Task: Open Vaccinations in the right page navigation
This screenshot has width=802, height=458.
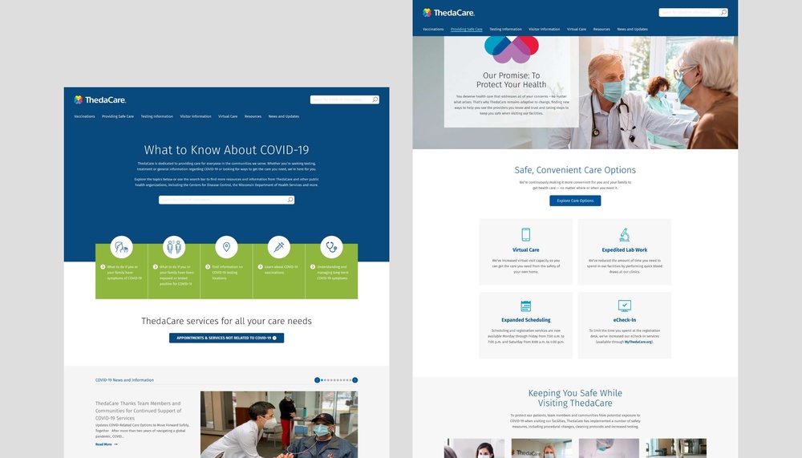Action: (433, 29)
